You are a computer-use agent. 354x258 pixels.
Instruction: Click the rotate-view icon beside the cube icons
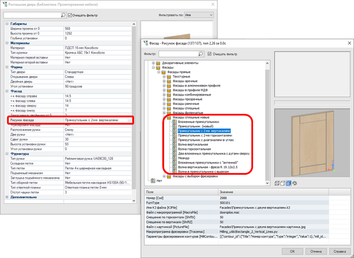tap(295, 183)
